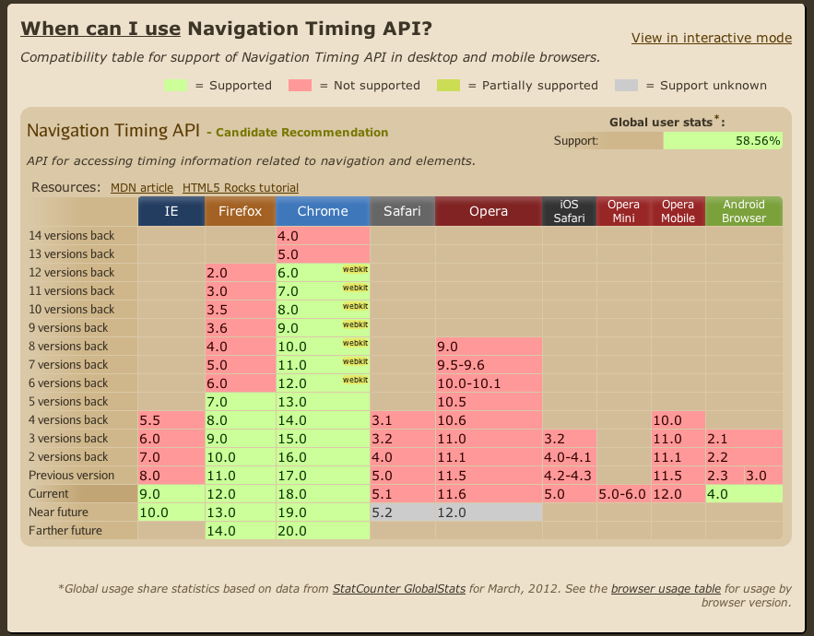This screenshot has height=636, width=814.
Task: Select the Opera Mini column header
Action: click(623, 211)
